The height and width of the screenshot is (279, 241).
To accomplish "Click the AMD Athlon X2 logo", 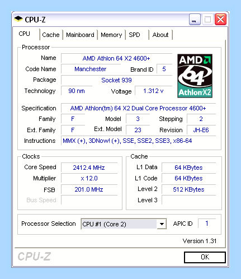I will click(195, 76).
